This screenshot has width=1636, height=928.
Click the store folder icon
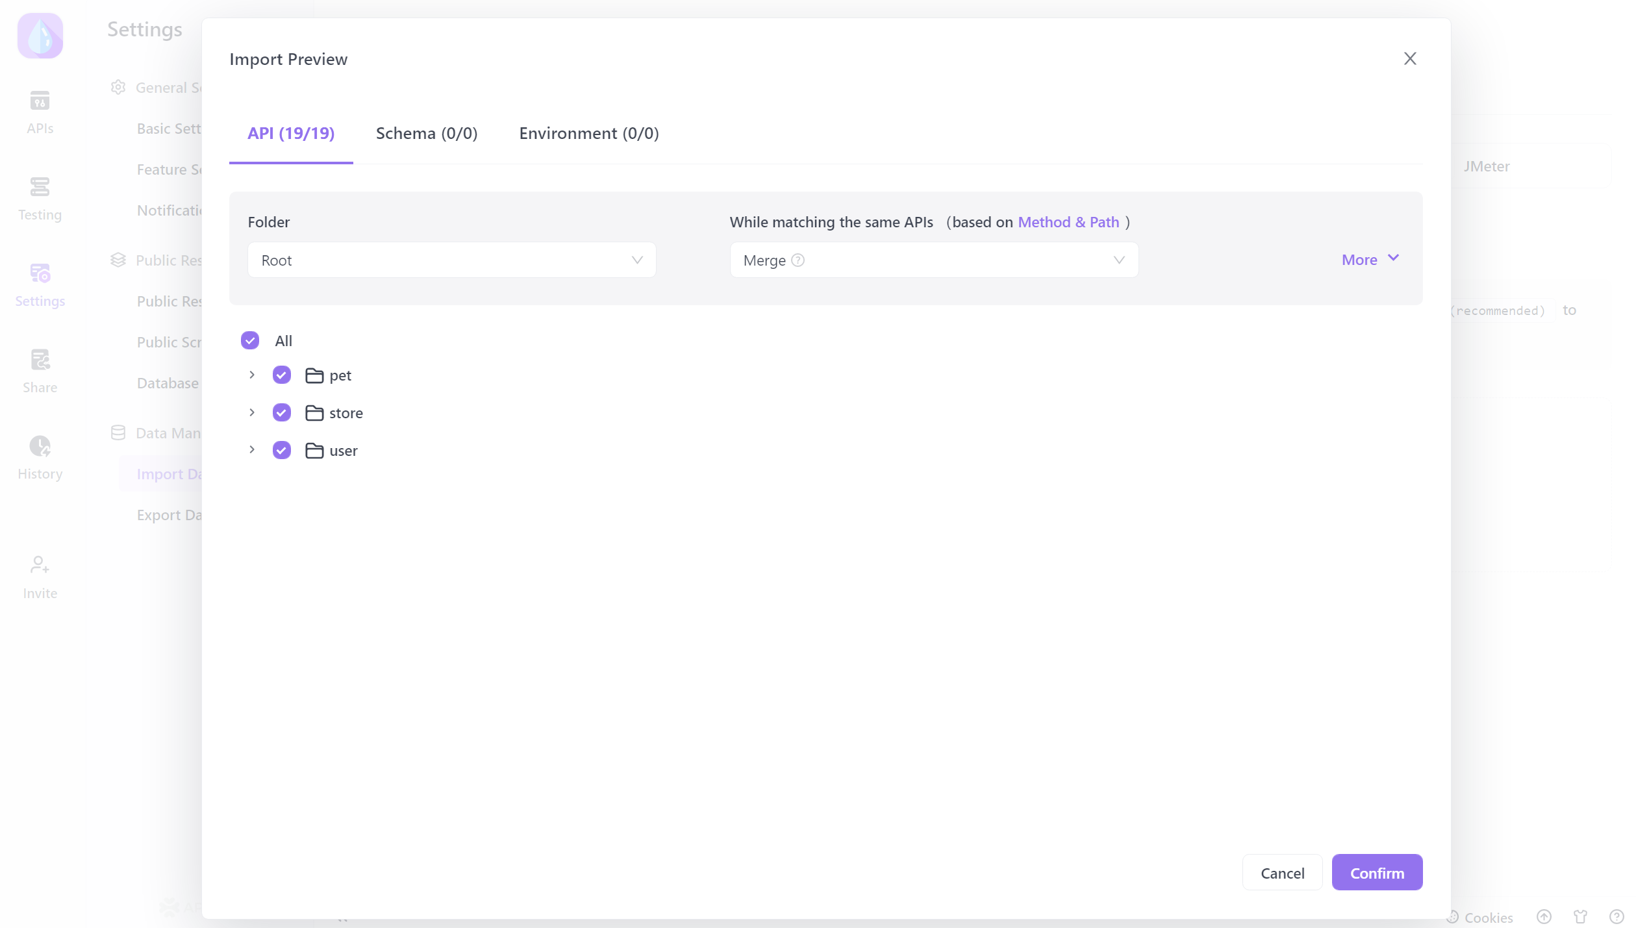click(314, 413)
